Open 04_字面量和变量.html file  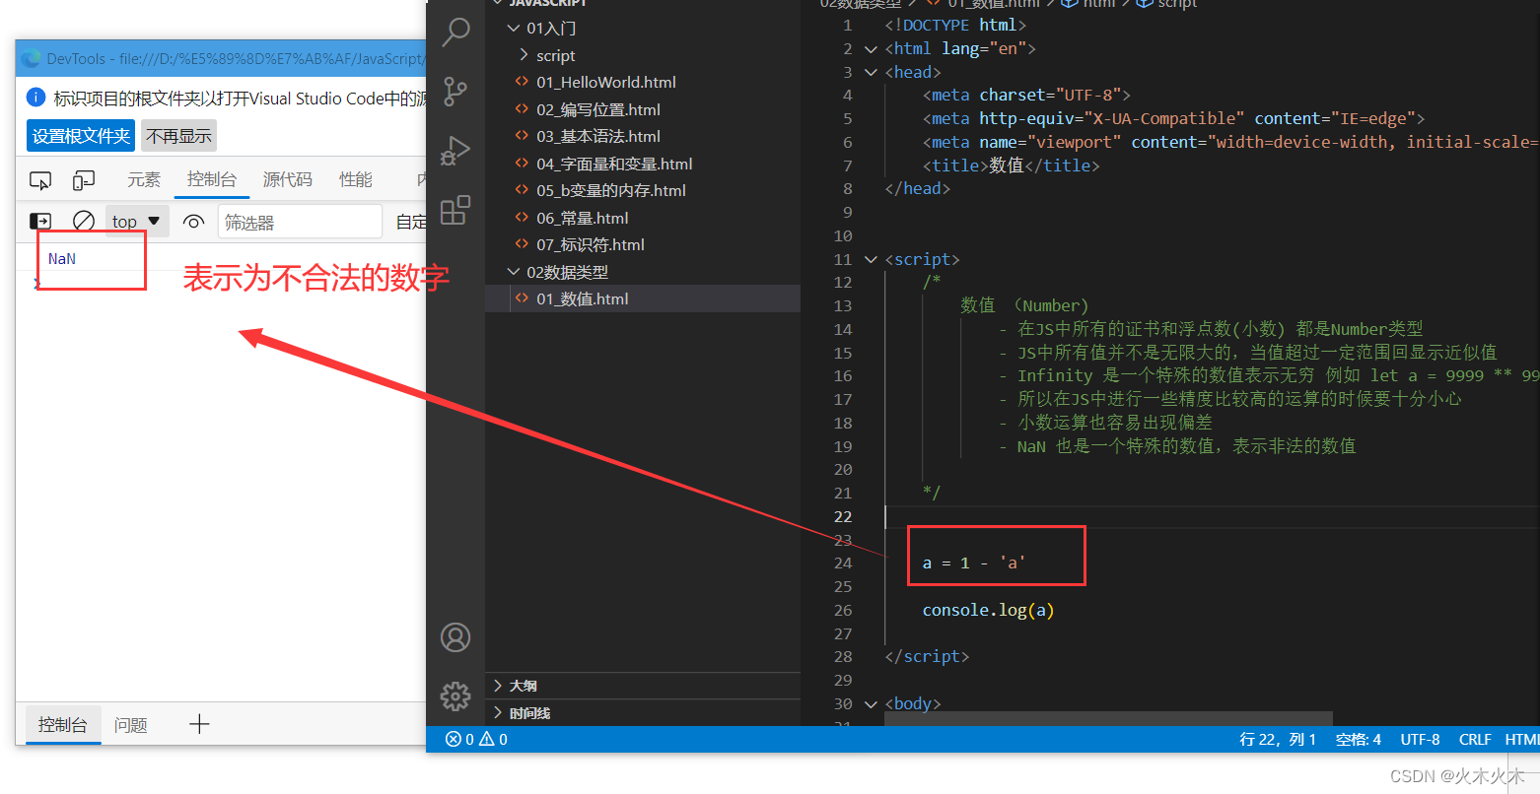(643, 164)
